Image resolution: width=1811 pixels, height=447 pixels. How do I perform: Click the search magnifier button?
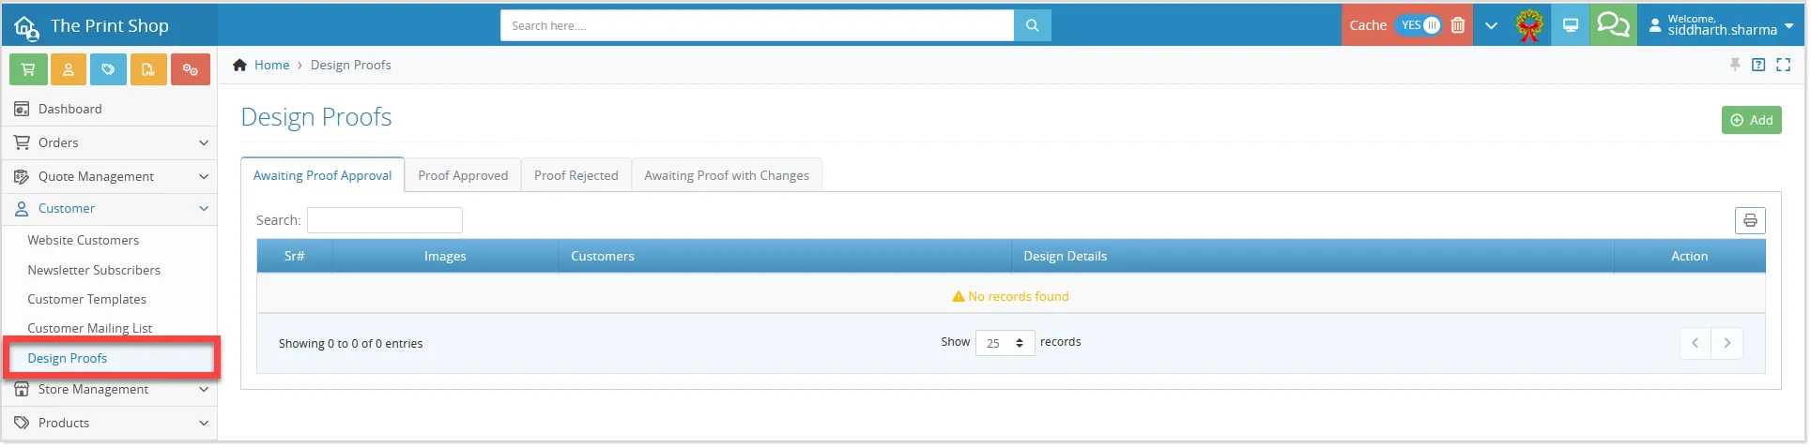1033,25
